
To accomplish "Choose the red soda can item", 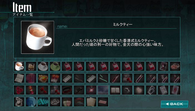I will (x=31, y=90).
